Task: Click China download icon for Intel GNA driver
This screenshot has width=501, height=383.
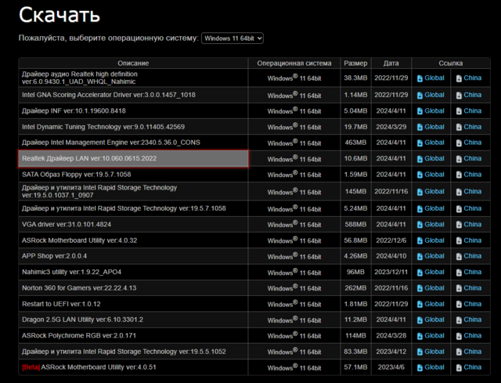Action: pyautogui.click(x=460, y=95)
